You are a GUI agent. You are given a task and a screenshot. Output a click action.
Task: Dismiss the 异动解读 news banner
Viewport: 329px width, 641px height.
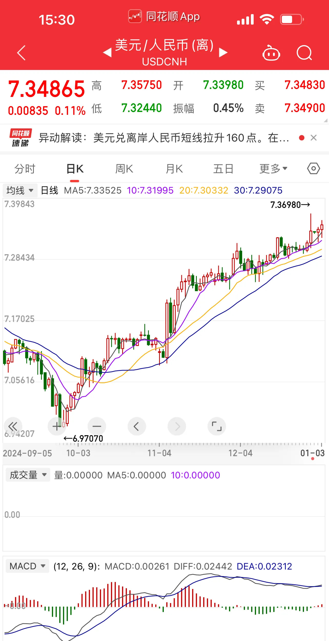pos(314,138)
